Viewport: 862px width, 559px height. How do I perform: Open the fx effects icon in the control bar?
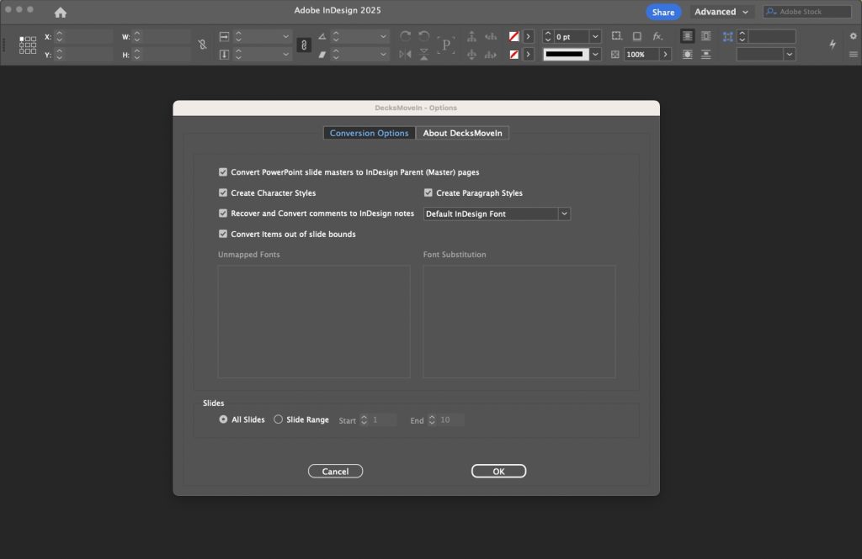657,36
